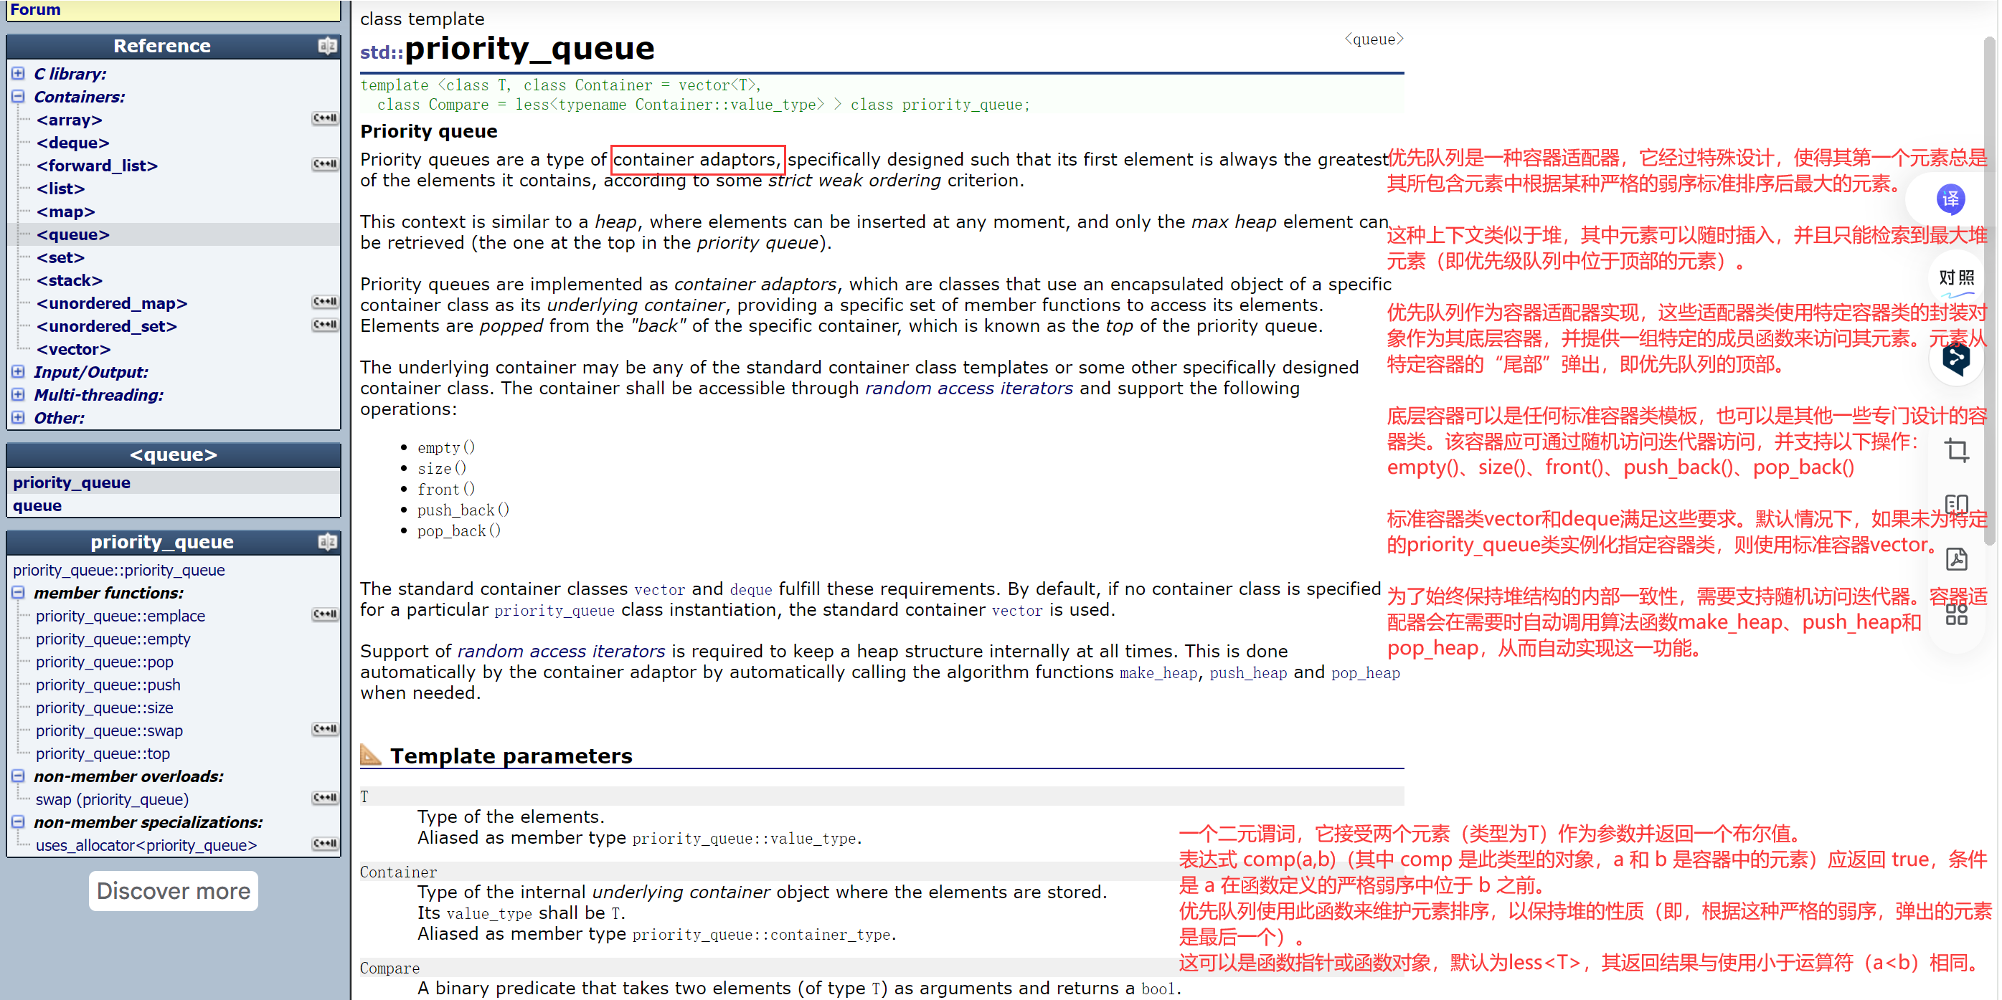Screen dimensions: 2002x1000
Task: Click the blue translate (译) floating icon
Action: [1949, 199]
